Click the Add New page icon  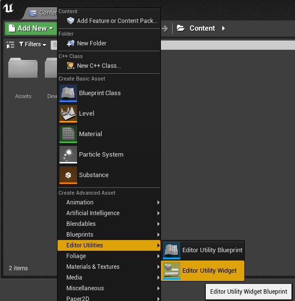point(12,28)
